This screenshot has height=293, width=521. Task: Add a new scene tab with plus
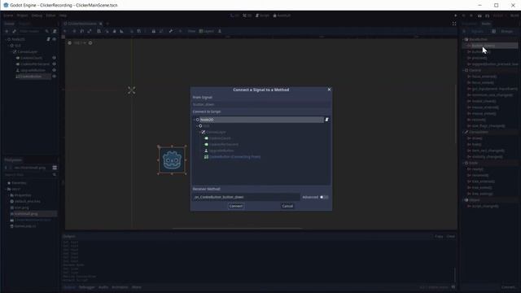coord(107,24)
